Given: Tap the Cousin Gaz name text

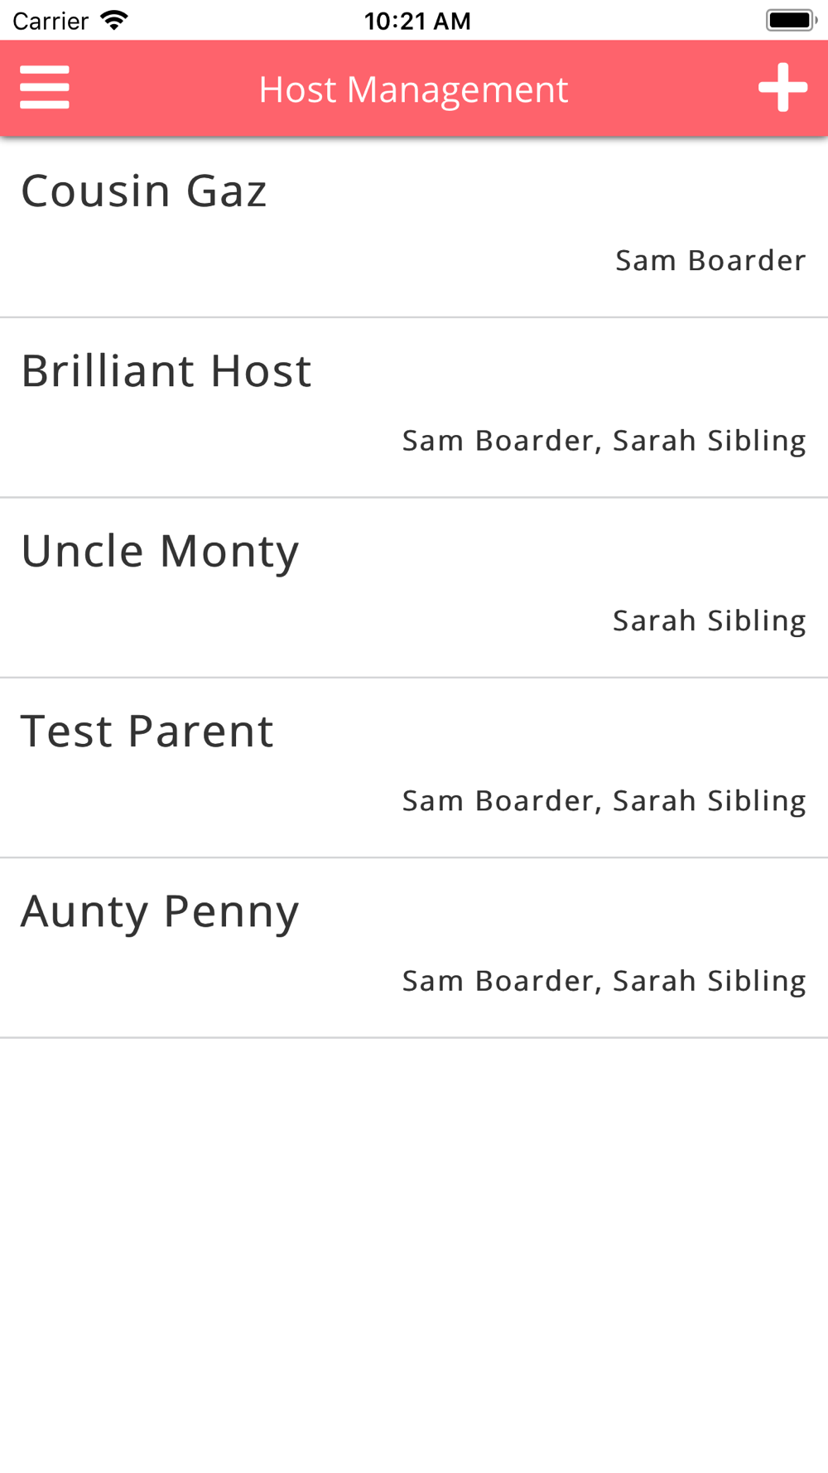Looking at the screenshot, I should pos(144,191).
